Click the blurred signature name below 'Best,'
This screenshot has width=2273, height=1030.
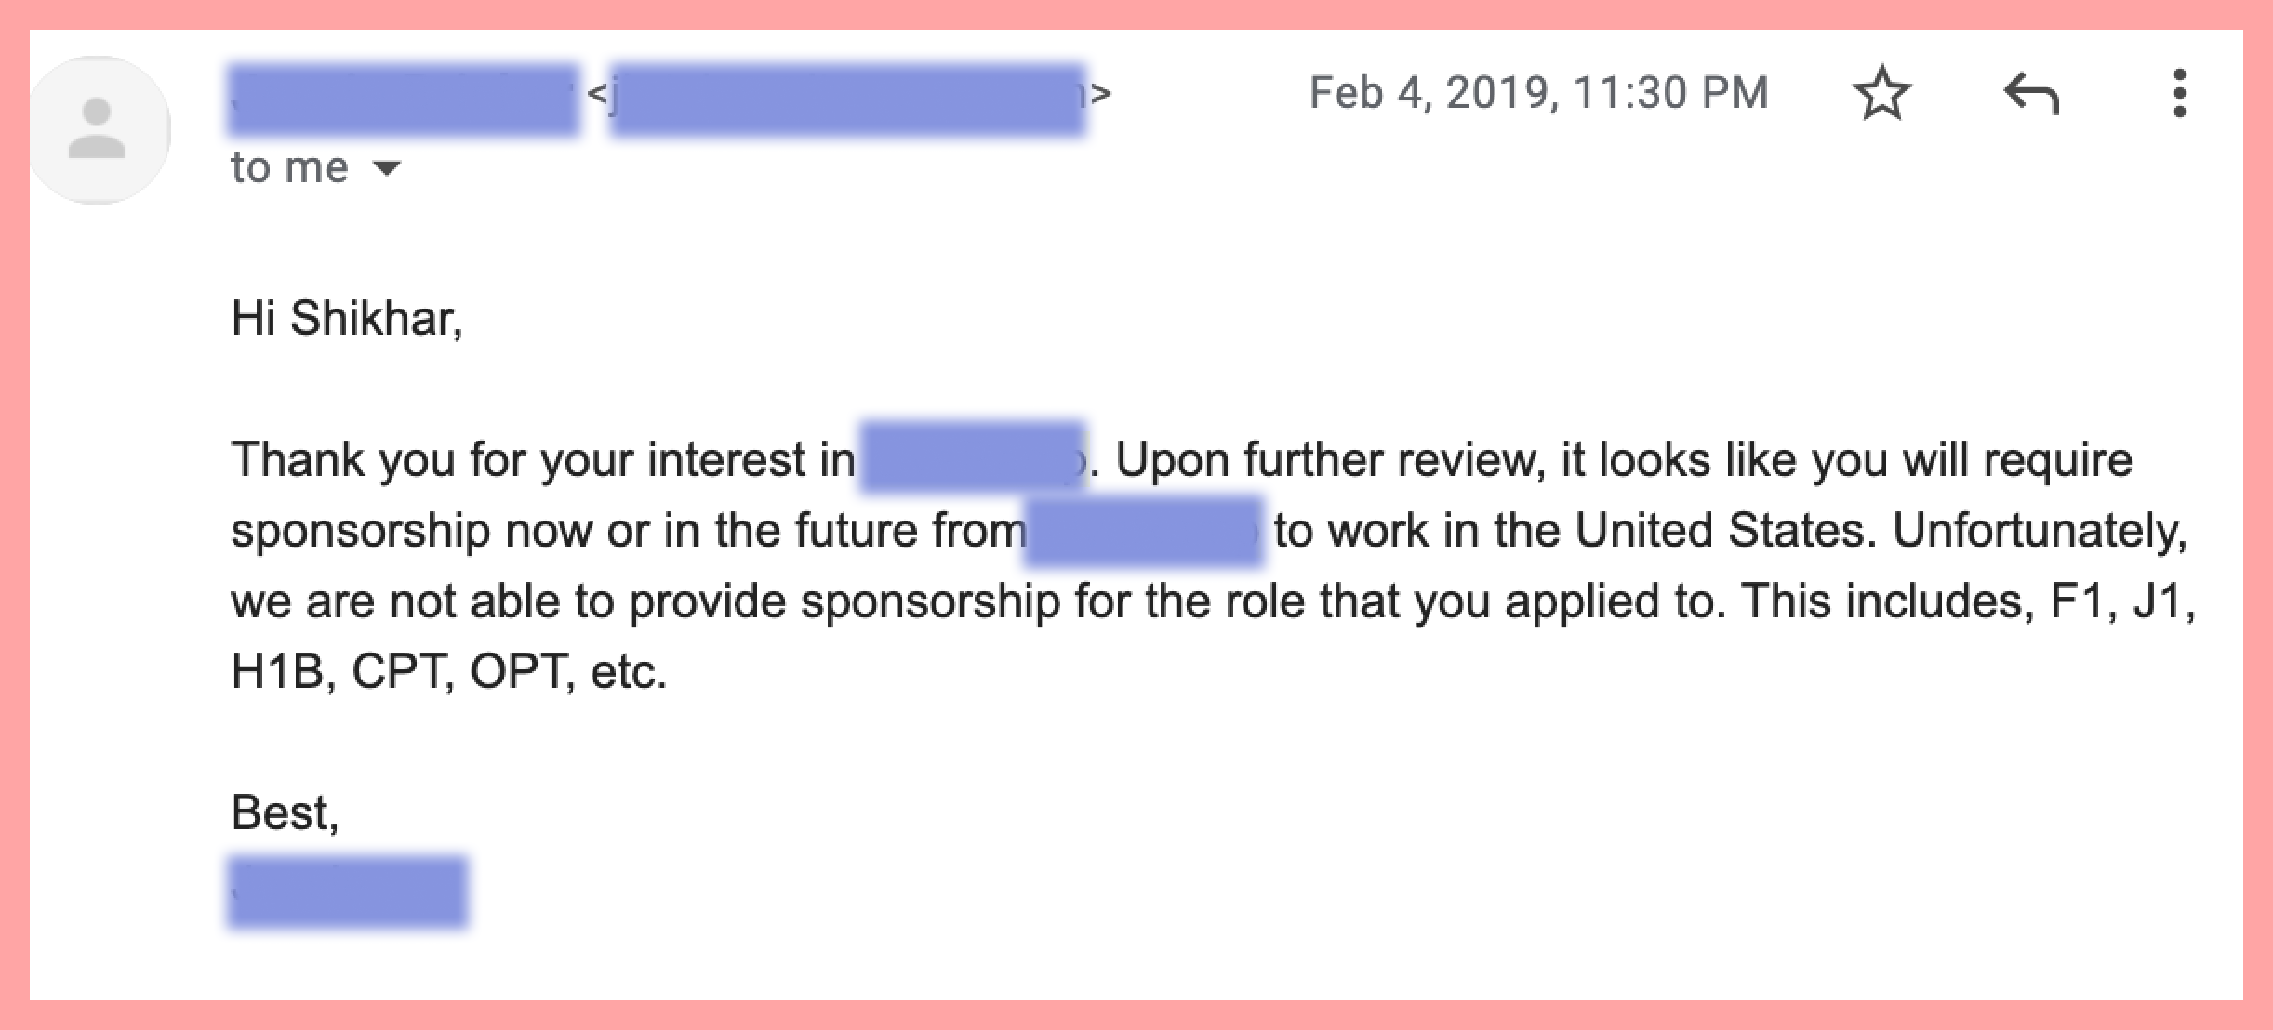click(x=348, y=892)
